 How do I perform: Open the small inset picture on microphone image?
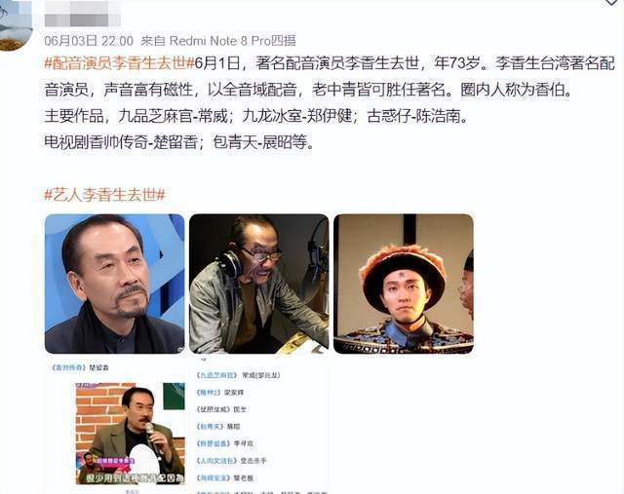(x=86, y=462)
